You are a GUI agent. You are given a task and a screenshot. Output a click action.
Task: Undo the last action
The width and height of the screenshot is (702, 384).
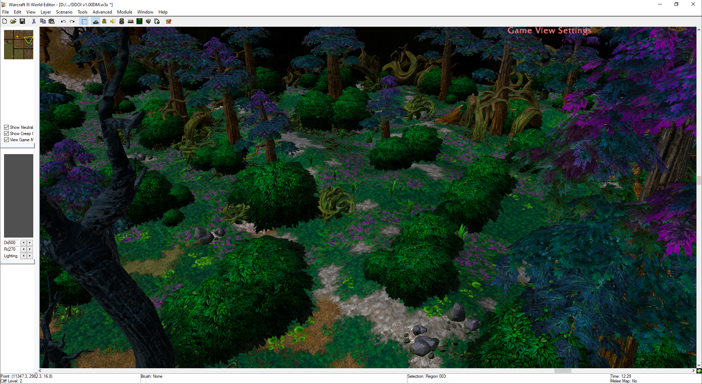[63, 21]
